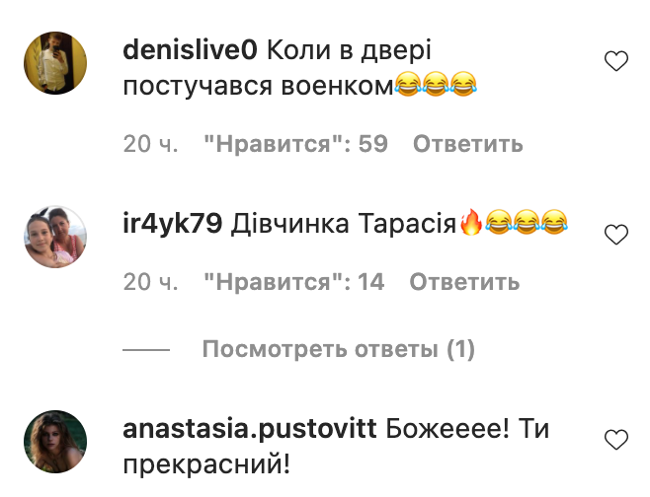Open denislive0's profile picture
The width and height of the screenshot is (650, 497).
click(x=55, y=63)
